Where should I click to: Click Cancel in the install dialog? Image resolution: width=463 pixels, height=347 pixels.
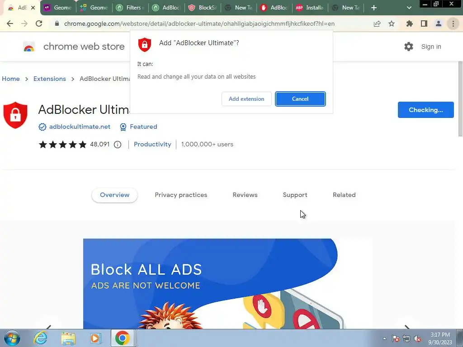click(x=300, y=99)
